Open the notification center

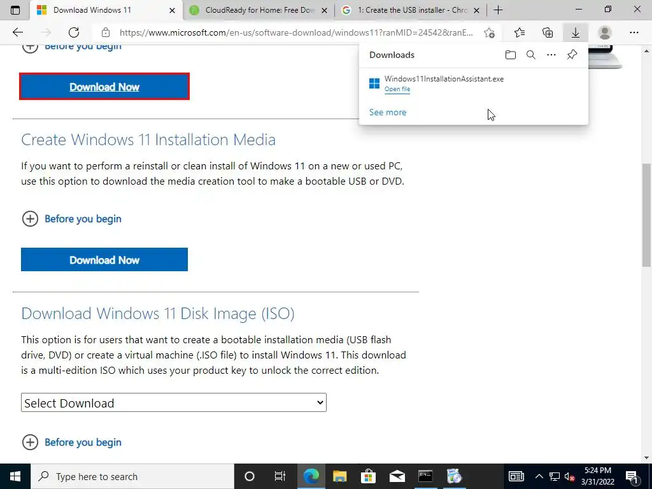631,476
